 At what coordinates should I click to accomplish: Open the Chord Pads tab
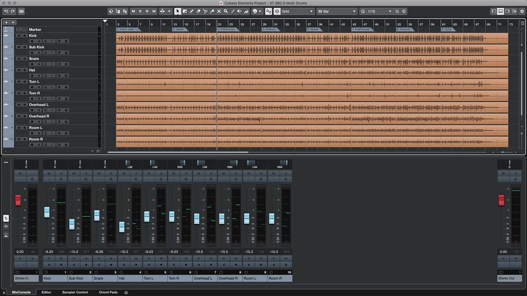coord(108,292)
